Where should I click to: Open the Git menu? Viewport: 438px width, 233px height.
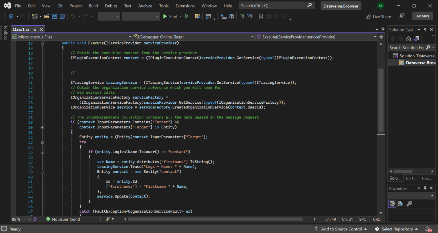tap(60, 6)
